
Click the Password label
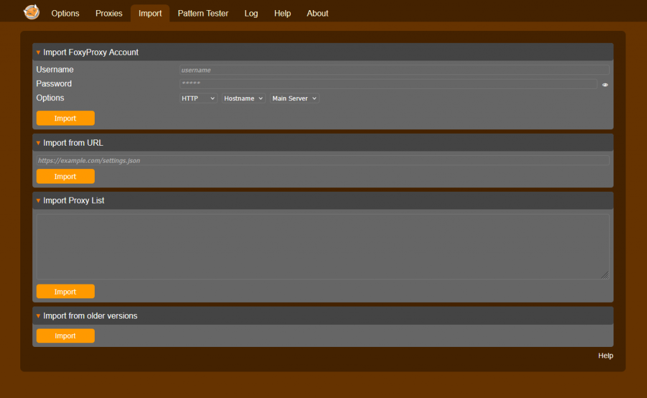pos(54,84)
